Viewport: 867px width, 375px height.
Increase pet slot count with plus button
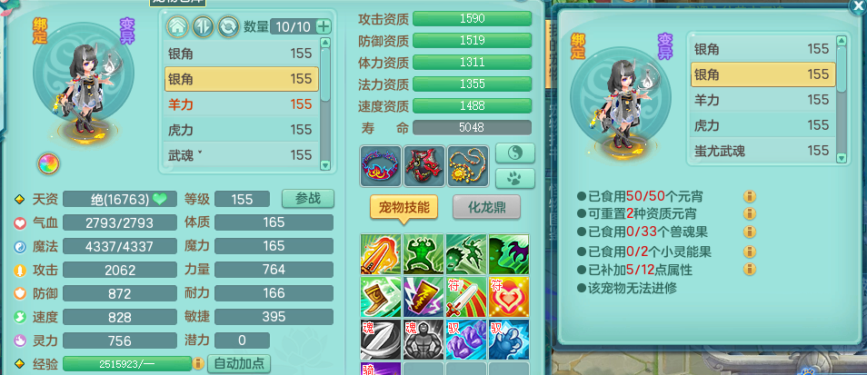(324, 26)
